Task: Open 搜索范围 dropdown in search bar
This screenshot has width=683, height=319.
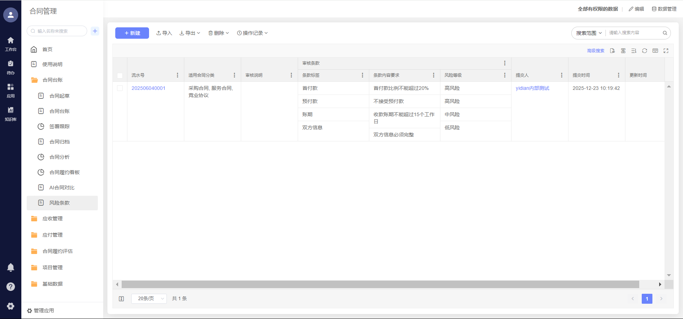Action: click(x=589, y=33)
